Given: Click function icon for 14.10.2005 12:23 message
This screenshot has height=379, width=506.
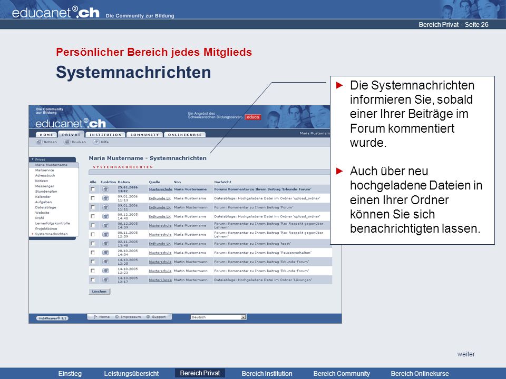Looking at the screenshot, I should point(105,271).
